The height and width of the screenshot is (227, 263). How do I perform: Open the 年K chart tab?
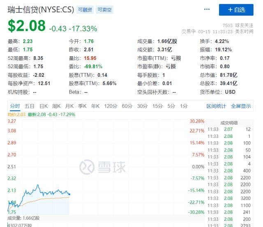(x=95, y=106)
